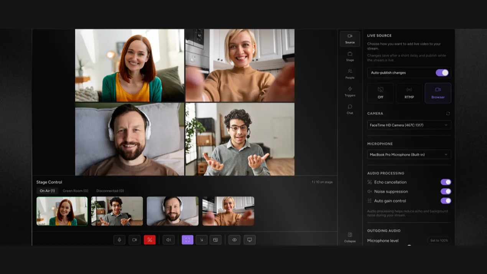Select the blonde woman thumbnail in Stage Control
Viewport: 487px width, 274px height.
[228, 211]
